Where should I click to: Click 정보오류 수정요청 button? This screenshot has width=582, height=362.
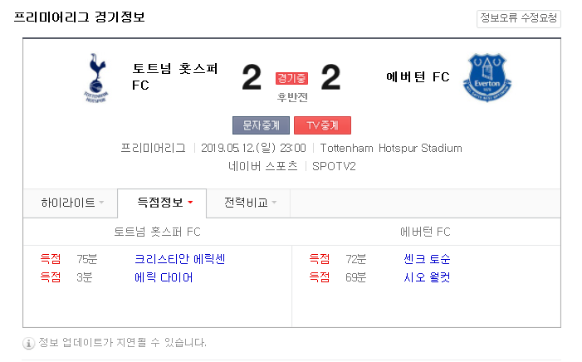tap(519, 18)
